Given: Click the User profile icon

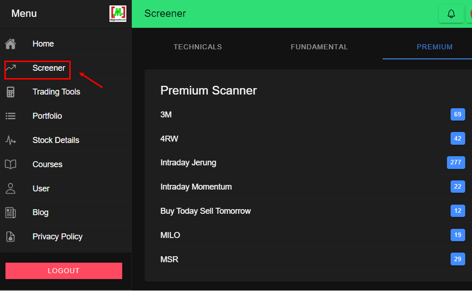Looking at the screenshot, I should pos(11,188).
